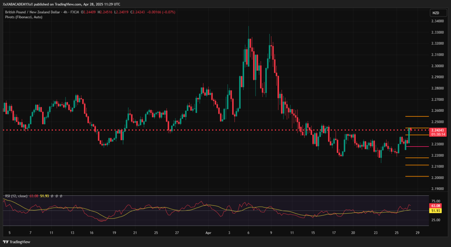Click date 29 on the time axis

pos(417,233)
